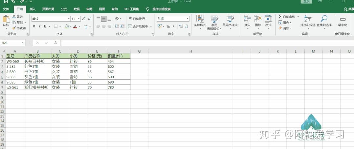Click the phonetic guide (wén) icon
Viewport: 354px width, 149px height.
pos(86,26)
